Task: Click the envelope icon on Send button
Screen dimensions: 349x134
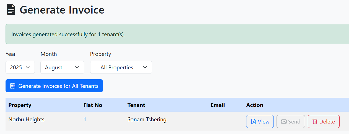Action: 284,122
